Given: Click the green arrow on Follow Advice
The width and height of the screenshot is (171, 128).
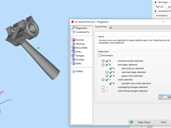Looking at the screenshot, I should click(131, 122).
